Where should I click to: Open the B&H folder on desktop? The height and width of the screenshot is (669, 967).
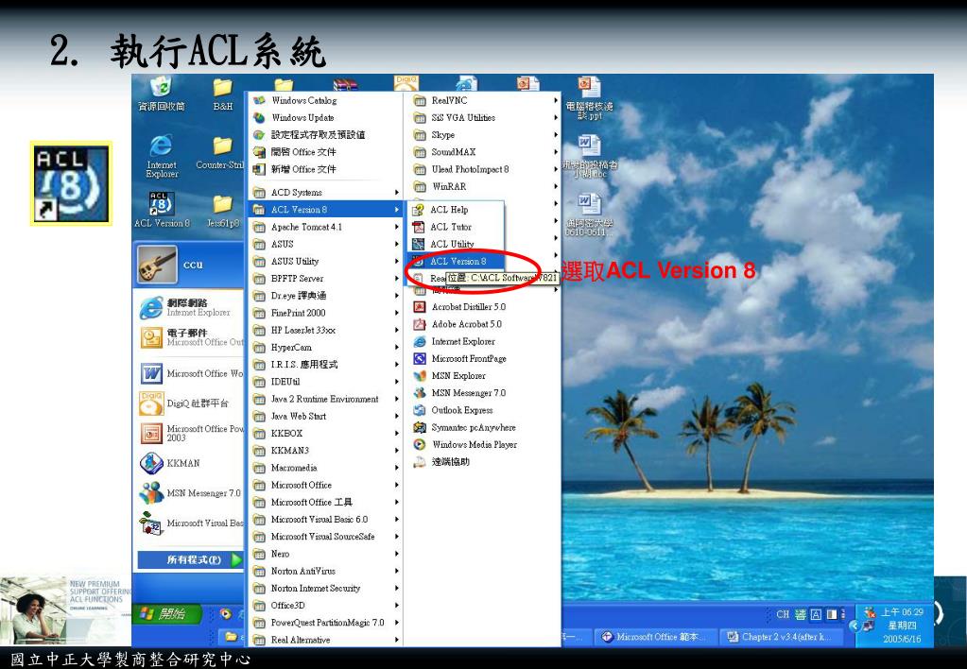point(223,94)
